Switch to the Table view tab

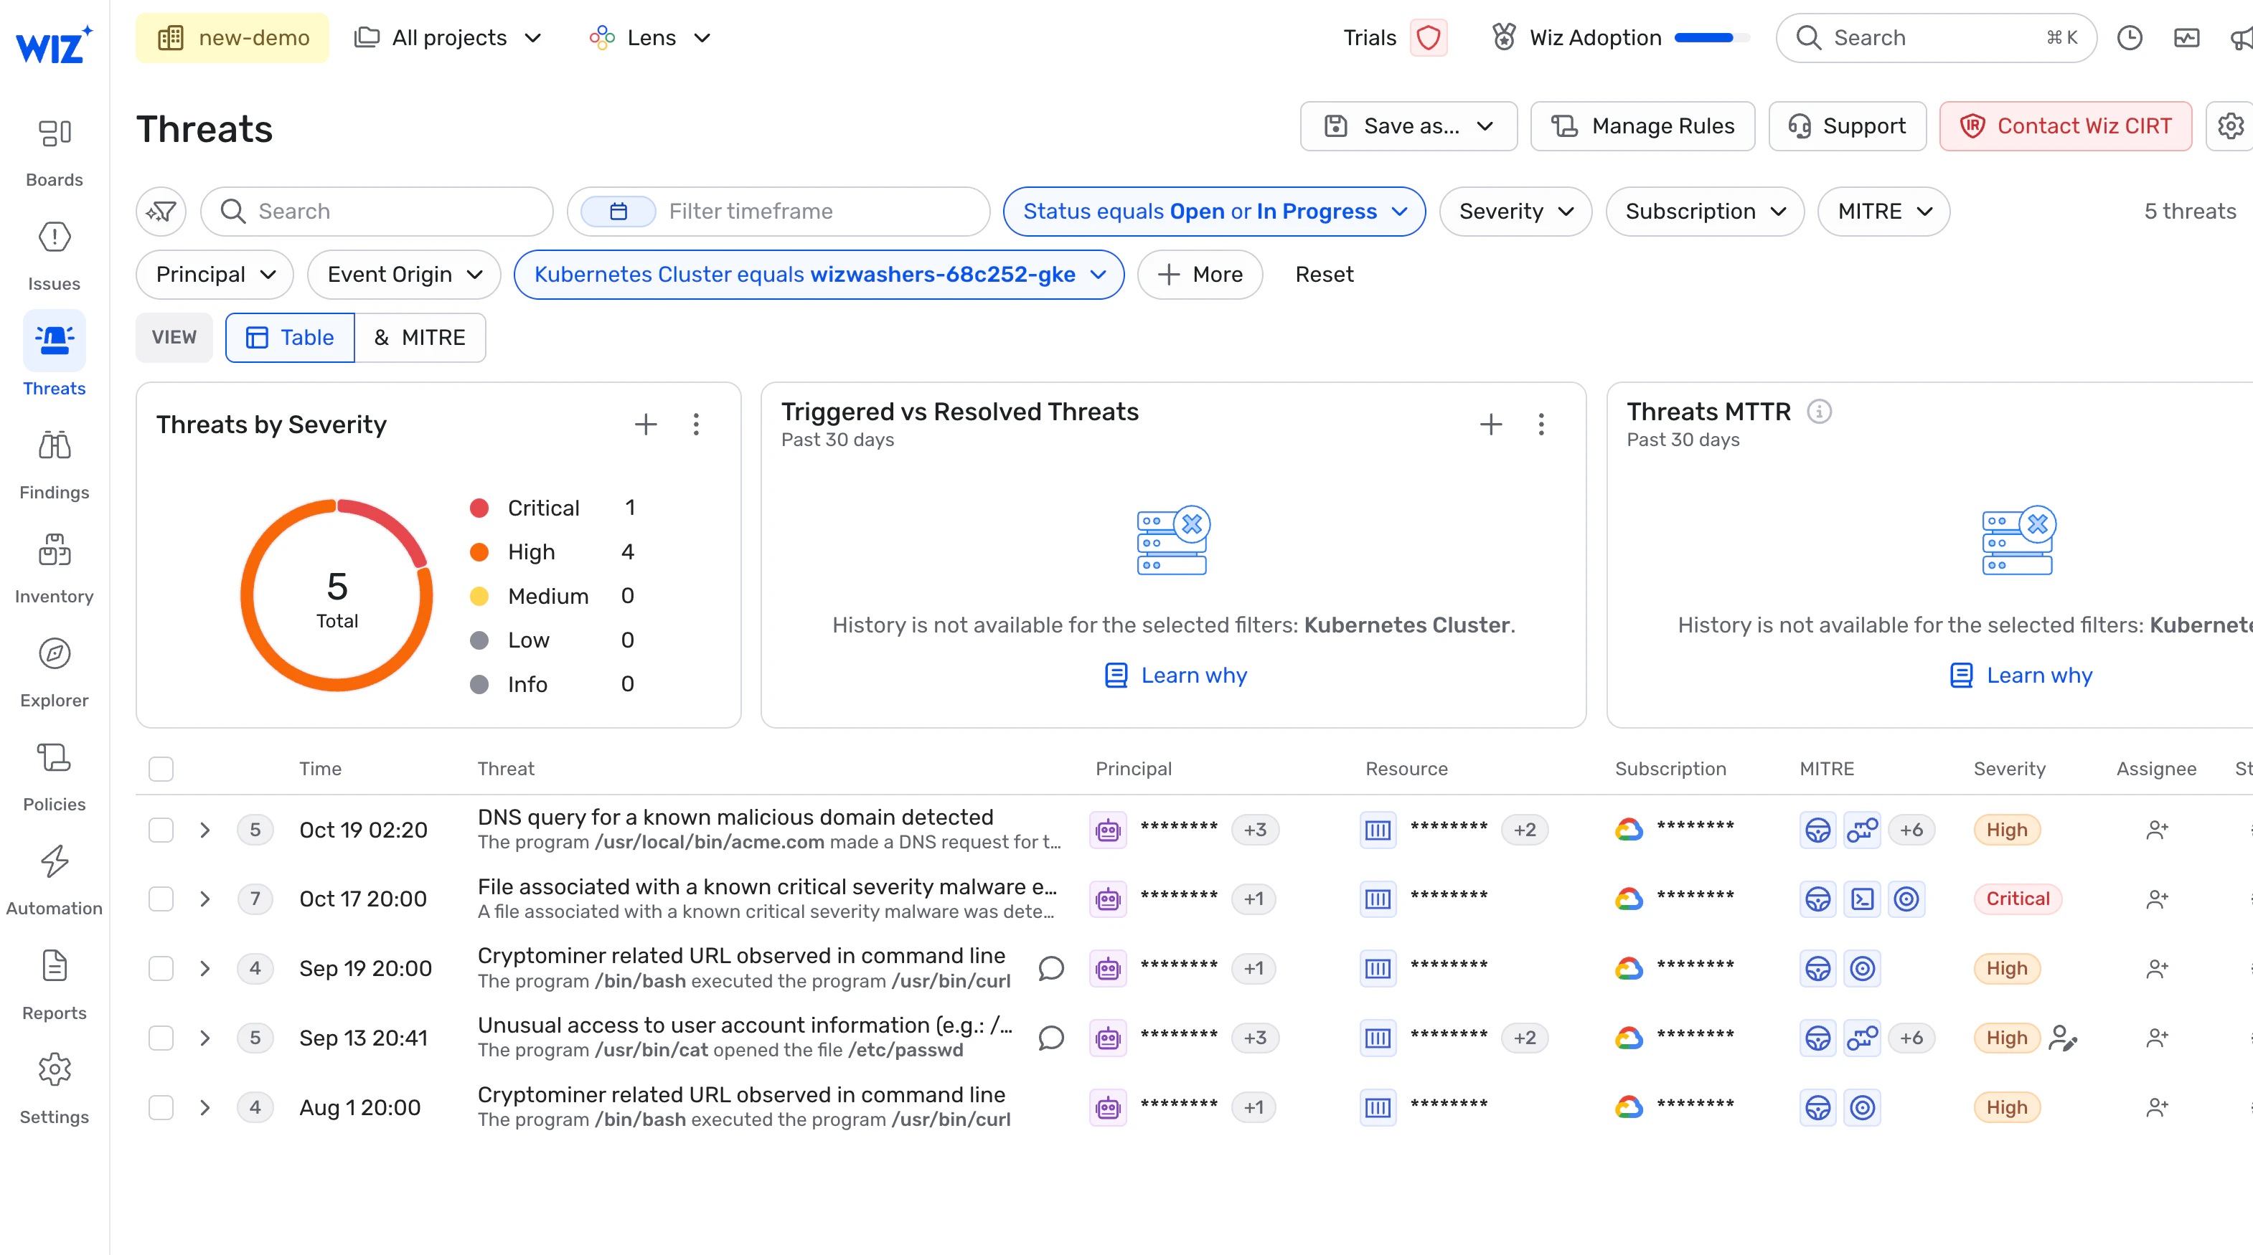click(x=291, y=337)
